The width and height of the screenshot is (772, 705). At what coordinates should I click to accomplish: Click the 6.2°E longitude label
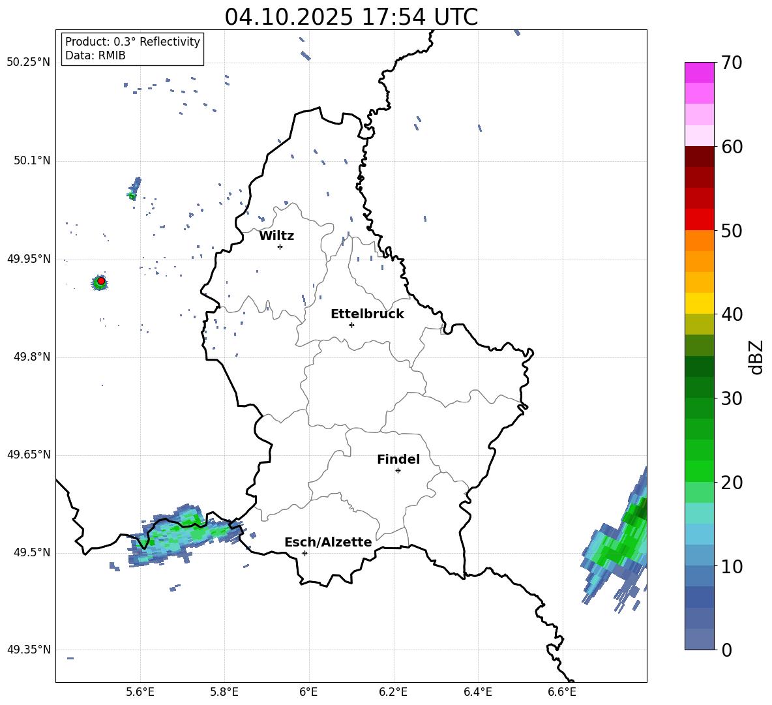coord(393,692)
